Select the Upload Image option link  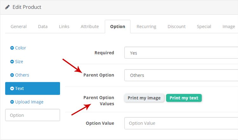tap(29, 102)
